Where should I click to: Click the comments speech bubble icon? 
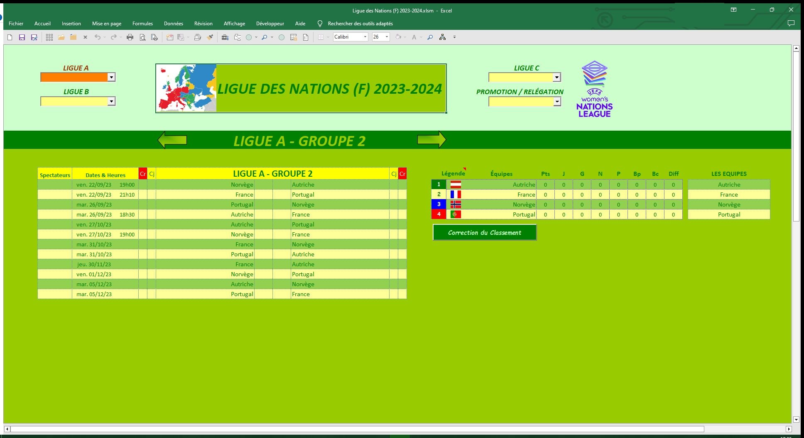[x=791, y=23]
